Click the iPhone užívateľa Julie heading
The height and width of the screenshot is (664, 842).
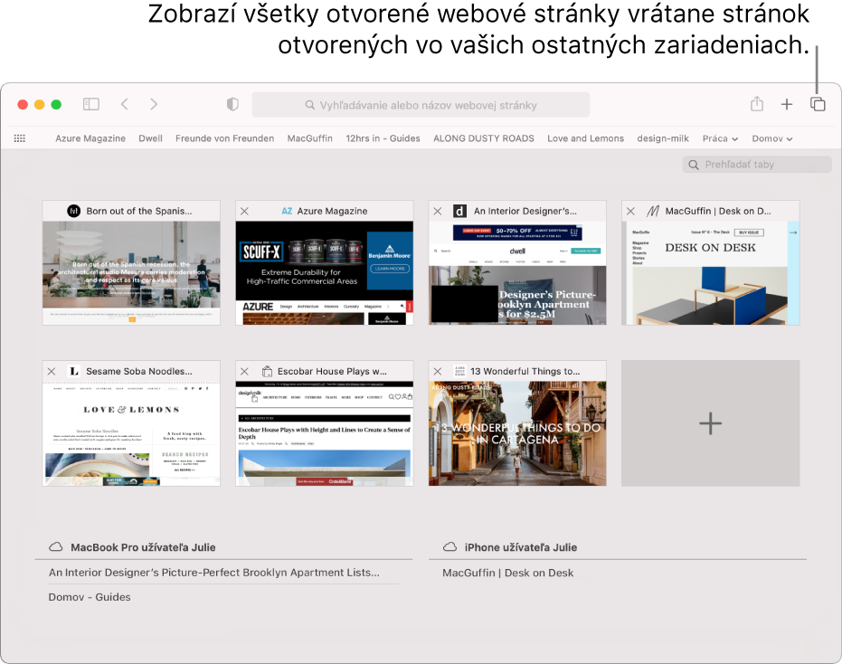tap(521, 547)
